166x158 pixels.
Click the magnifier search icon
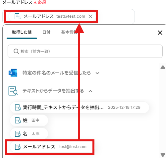[x=16, y=51]
